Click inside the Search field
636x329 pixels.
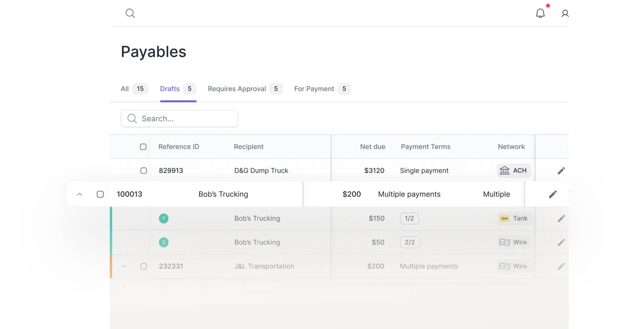coord(179,119)
